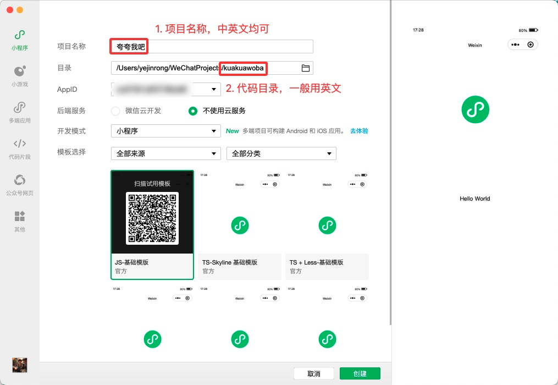This screenshot has width=558, height=385.
Task: Select 微信云开发 radio option
Action: click(115, 111)
